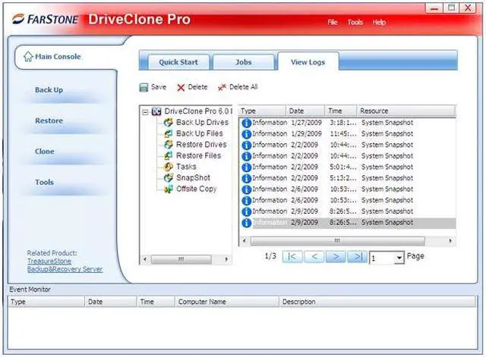Go to first page of logs

pos(292,257)
